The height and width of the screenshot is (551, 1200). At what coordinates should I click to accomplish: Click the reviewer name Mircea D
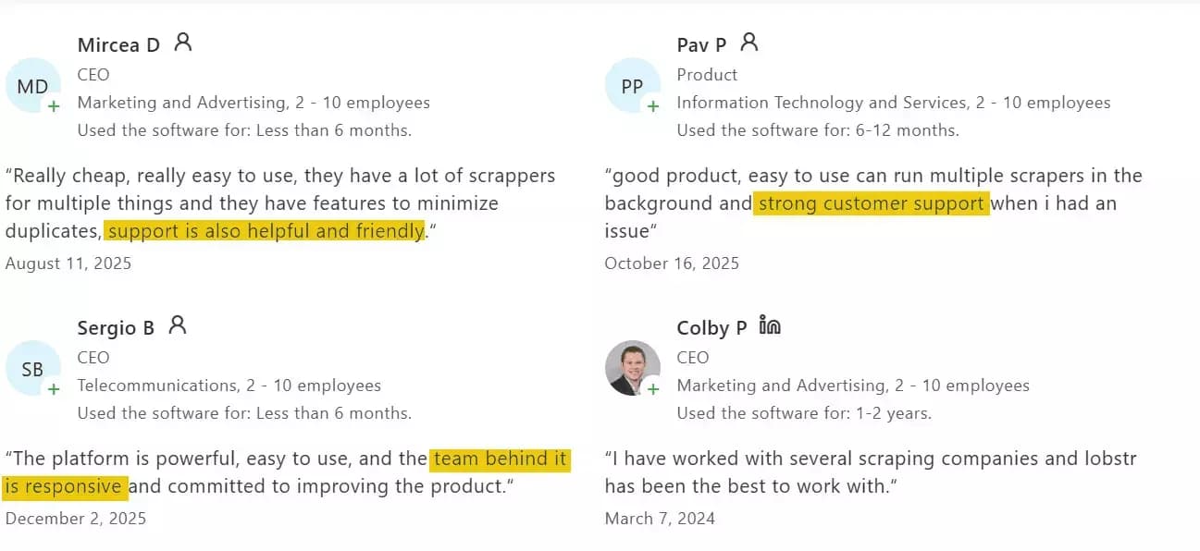click(x=118, y=45)
